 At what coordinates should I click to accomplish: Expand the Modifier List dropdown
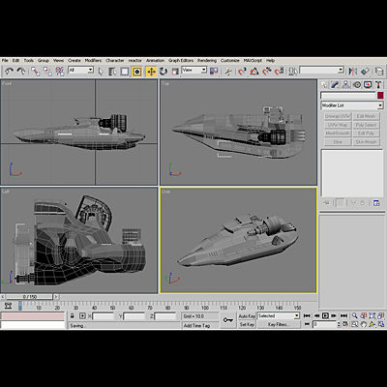[x=352, y=105]
